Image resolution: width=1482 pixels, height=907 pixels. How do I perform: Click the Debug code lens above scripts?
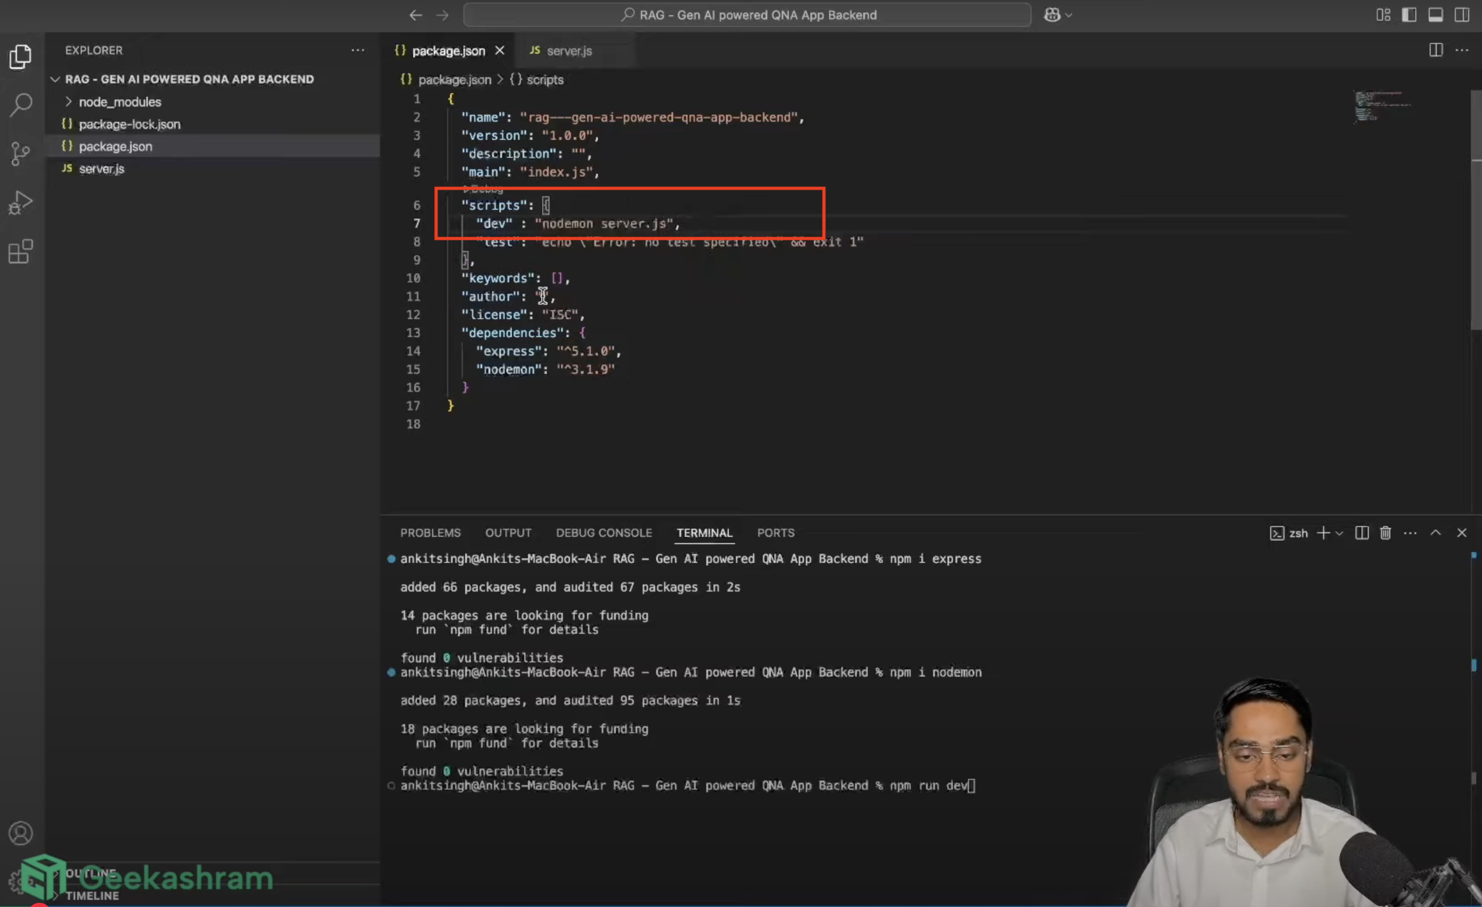coord(483,189)
